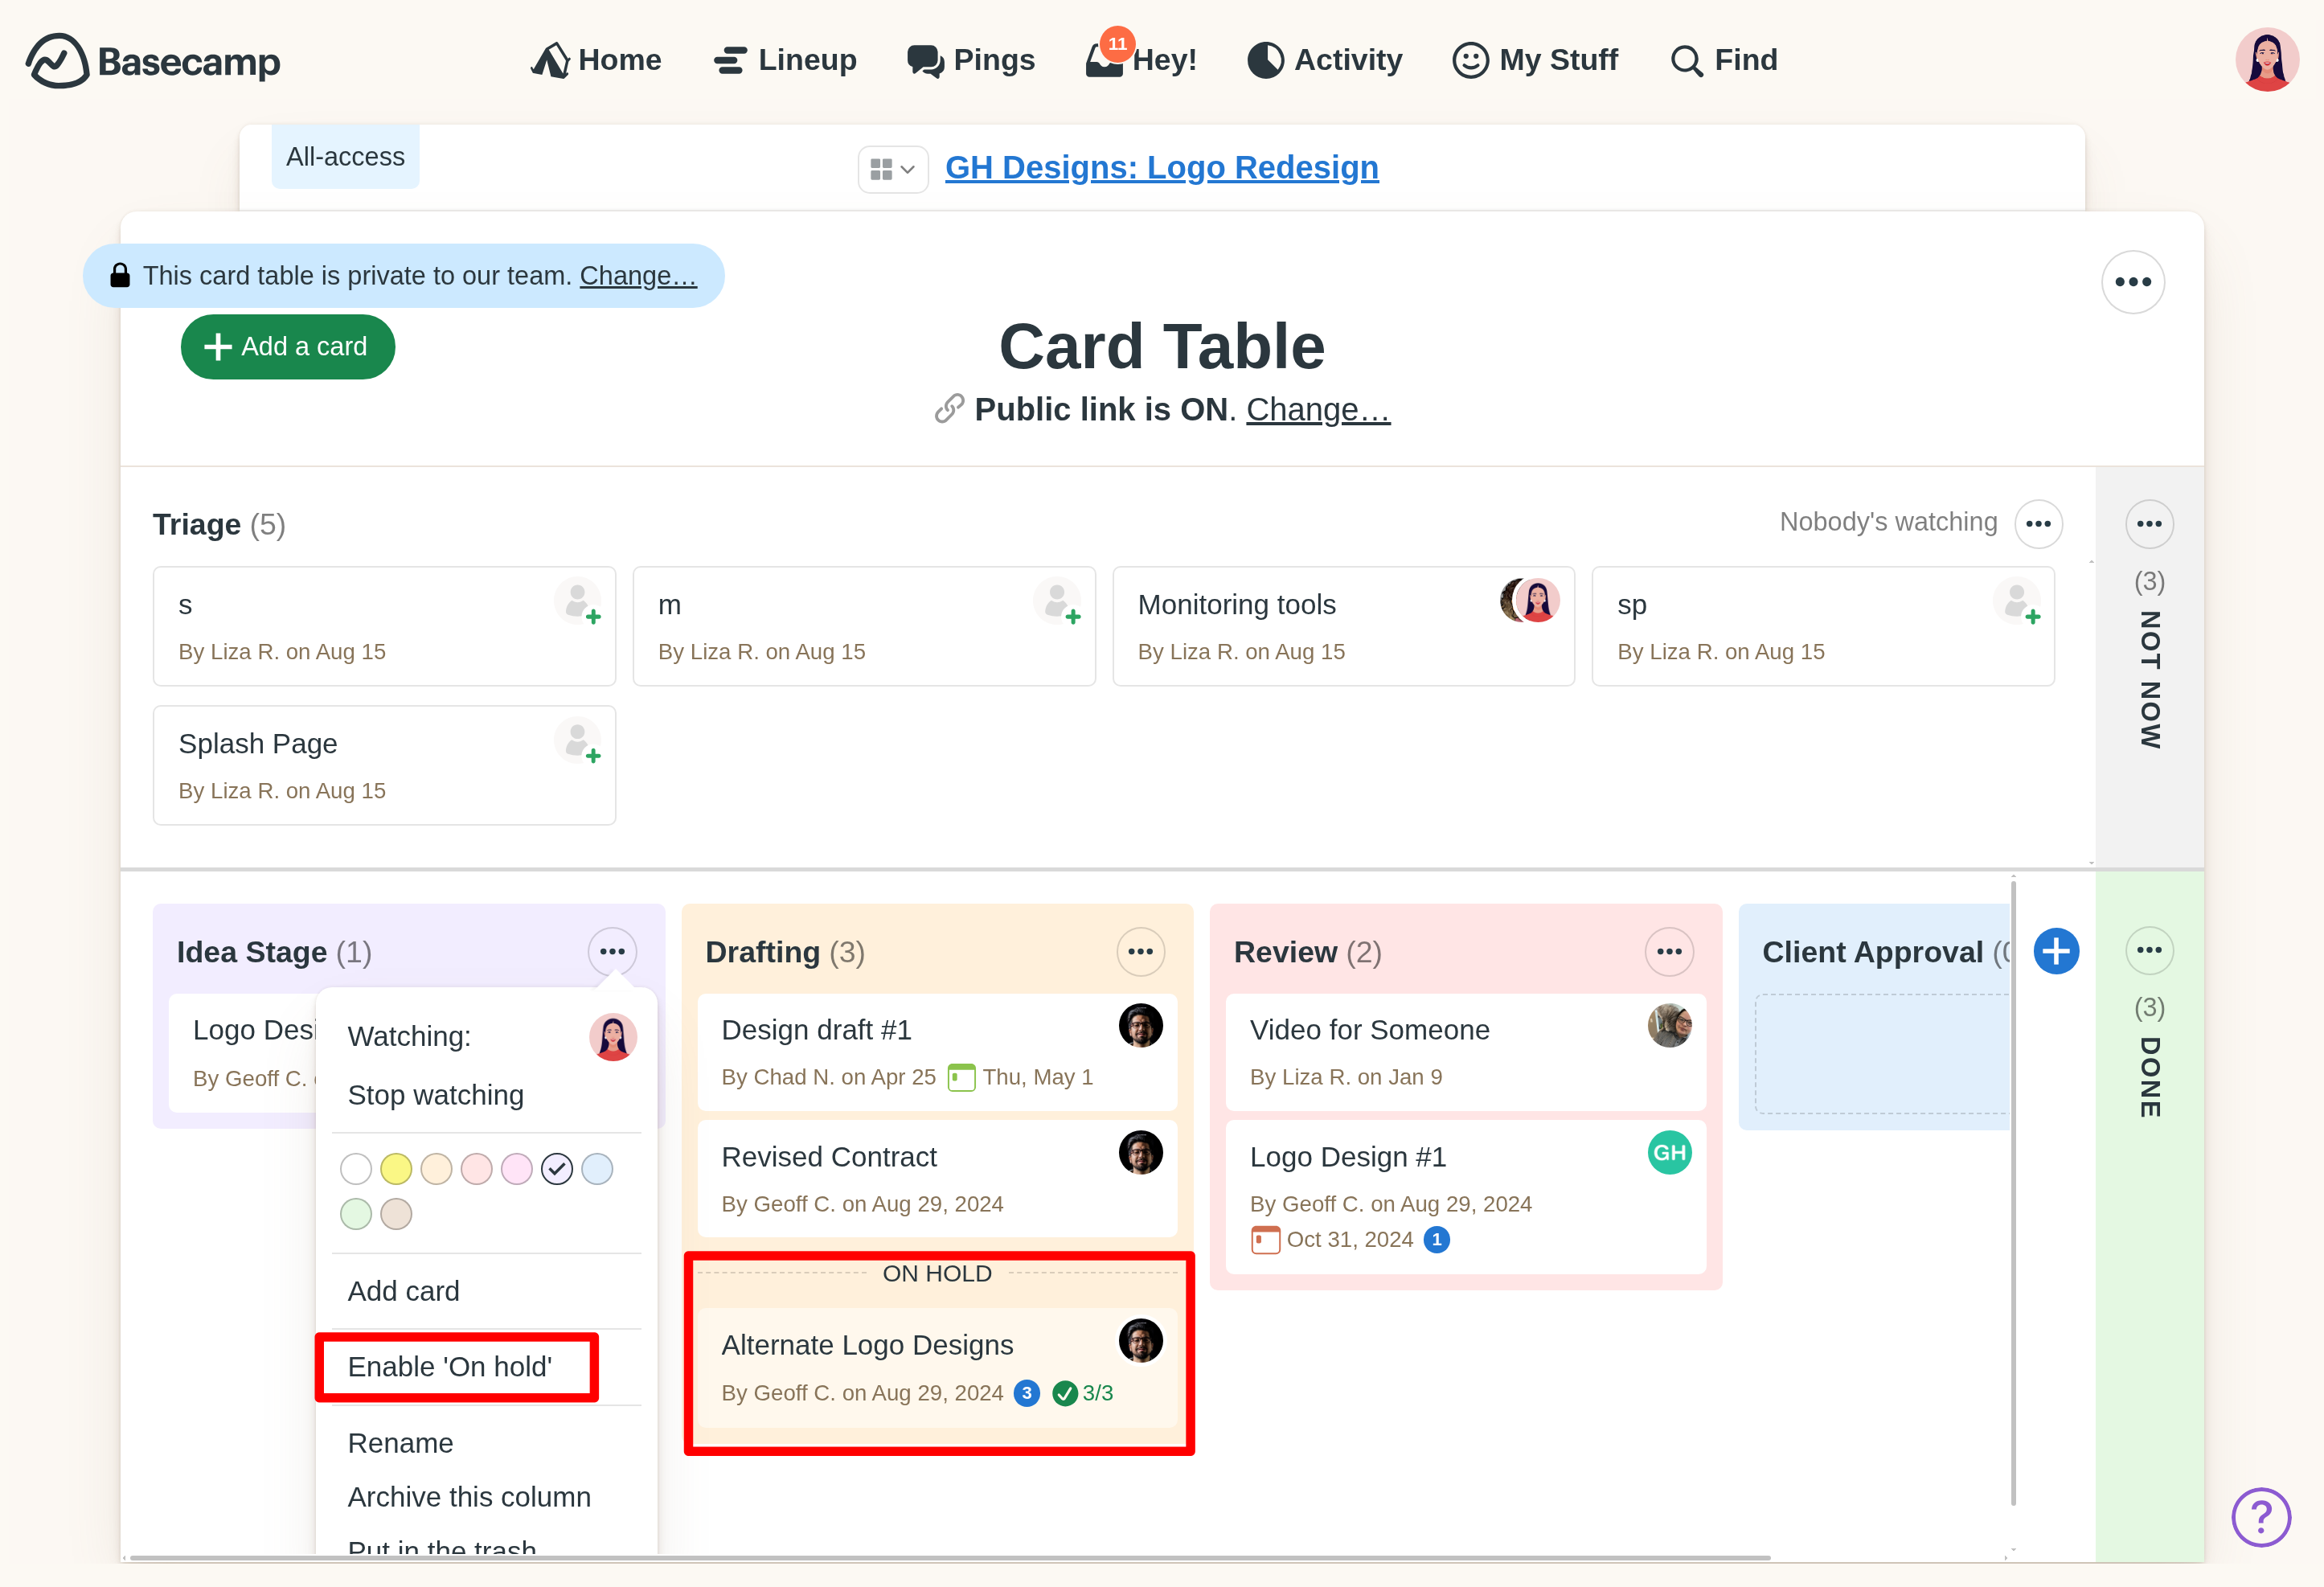The image size is (2324, 1587).
Task: Select Archive this column menu entry
Action: pyautogui.click(x=468, y=1497)
